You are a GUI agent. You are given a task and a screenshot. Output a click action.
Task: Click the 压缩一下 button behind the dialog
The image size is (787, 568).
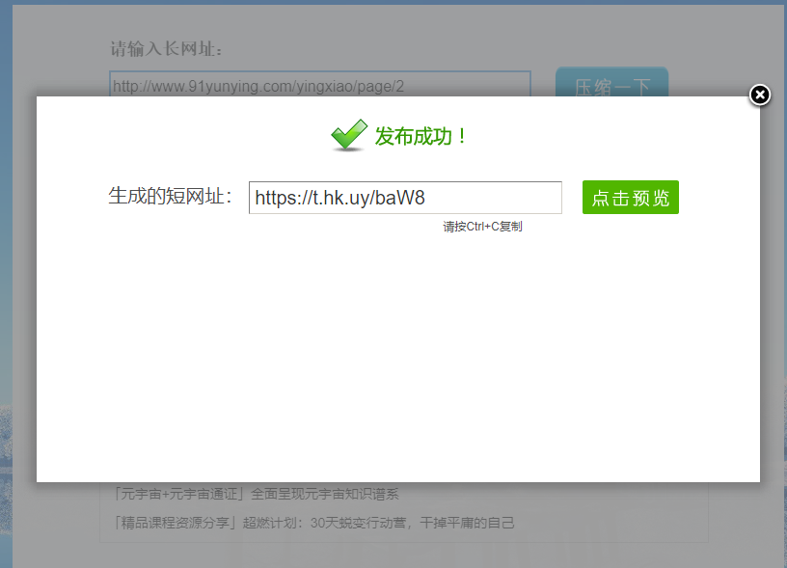pos(611,82)
